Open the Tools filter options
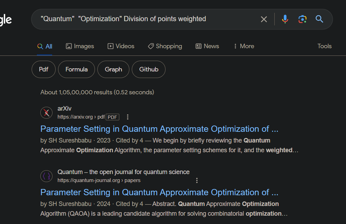 (x=324, y=46)
